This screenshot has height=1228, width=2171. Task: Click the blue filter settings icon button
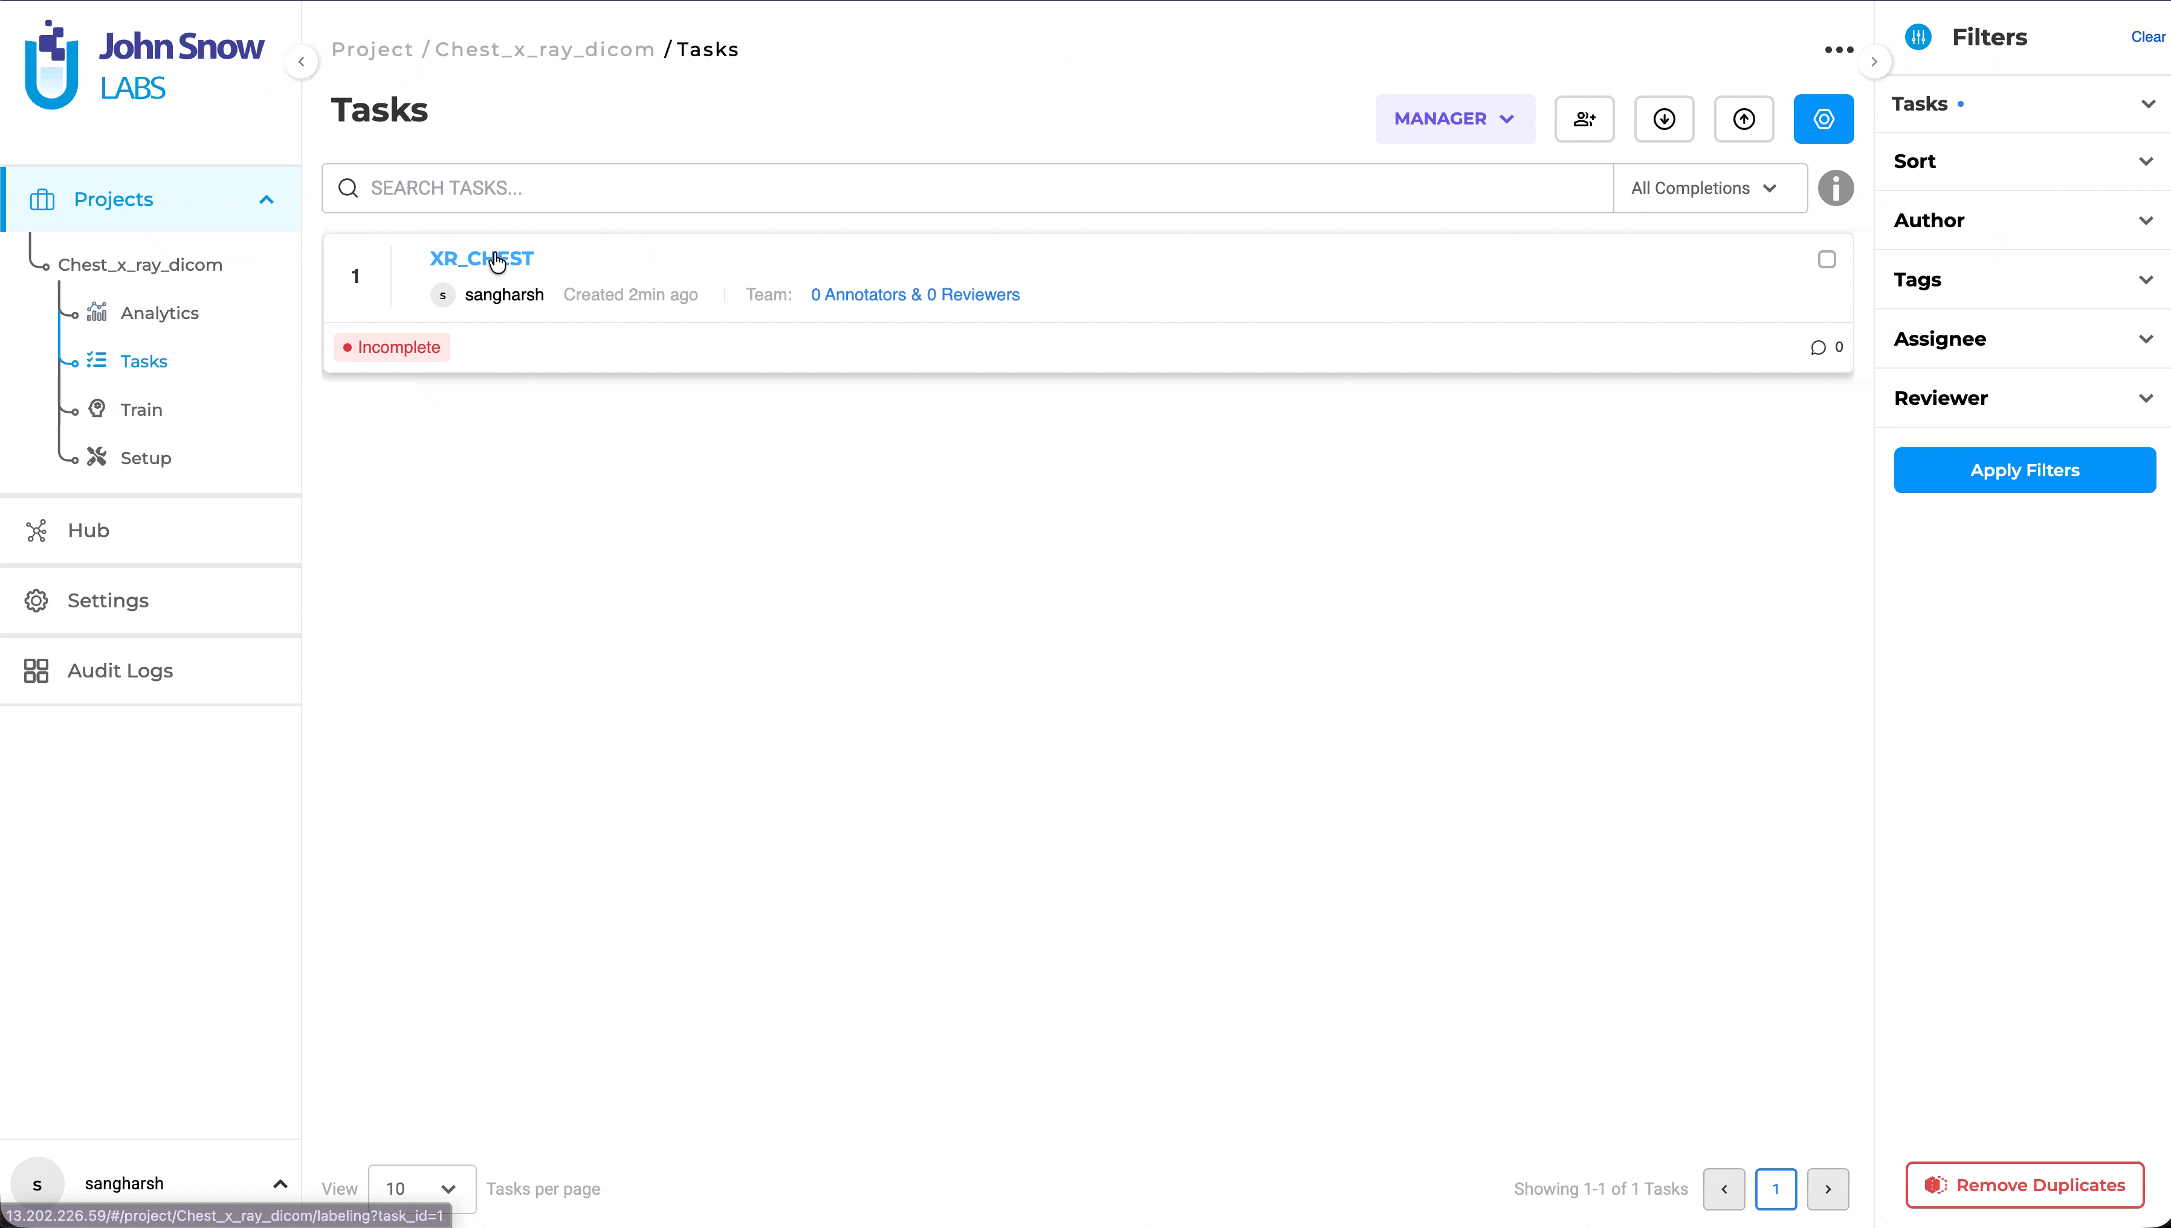point(1823,119)
